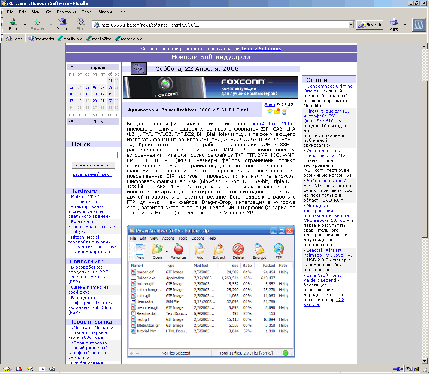Collapse the navigation toolbar using its grippy
The height and width of the screenshot is (374, 429).
tap(2, 25)
